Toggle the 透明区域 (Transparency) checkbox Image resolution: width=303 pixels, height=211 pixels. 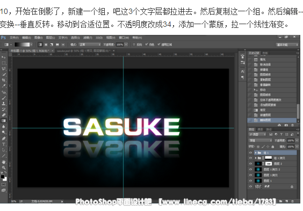pos(159,45)
